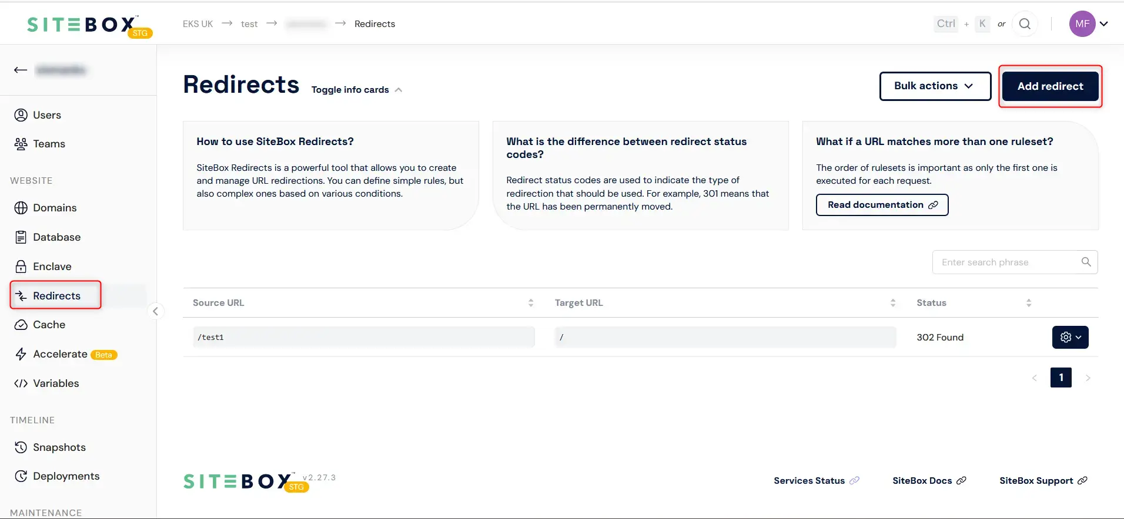Select the Snapshots menu item
1124x519 pixels.
[59, 447]
